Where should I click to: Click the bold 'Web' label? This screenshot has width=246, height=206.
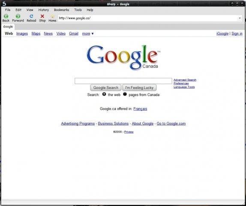tap(9, 33)
